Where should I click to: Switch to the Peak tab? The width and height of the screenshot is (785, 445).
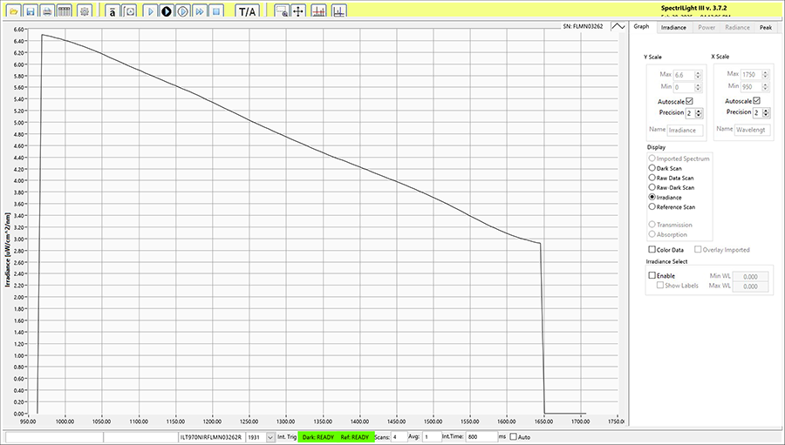[x=765, y=27]
